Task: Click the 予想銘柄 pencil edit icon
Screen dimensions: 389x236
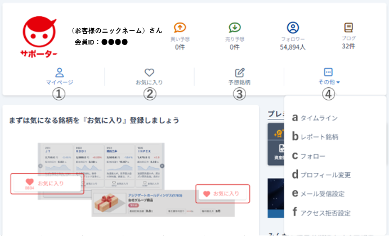Action: [x=240, y=73]
